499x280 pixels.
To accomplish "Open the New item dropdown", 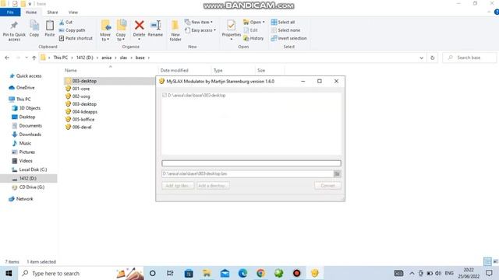I will (x=199, y=23).
